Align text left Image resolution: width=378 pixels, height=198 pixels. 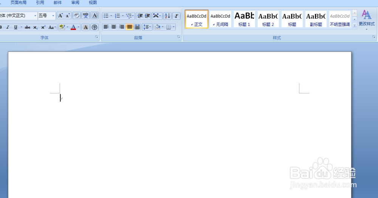point(106,27)
